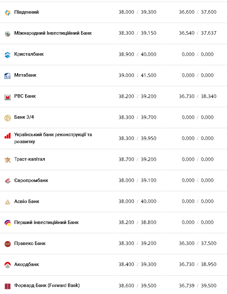Click the Траст-капітал logo icon
This screenshot has width=227, height=294.
8,160
